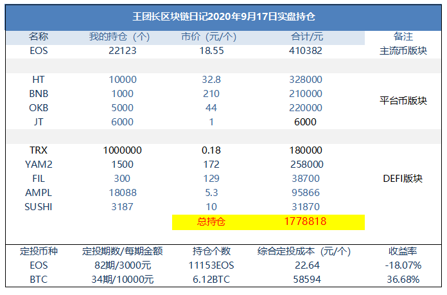Click the DEFI版块 note cell

[x=403, y=179]
